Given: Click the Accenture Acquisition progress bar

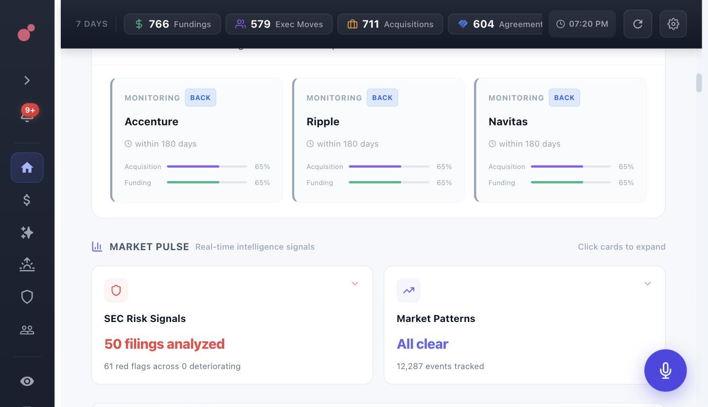Looking at the screenshot, I should click(207, 167).
